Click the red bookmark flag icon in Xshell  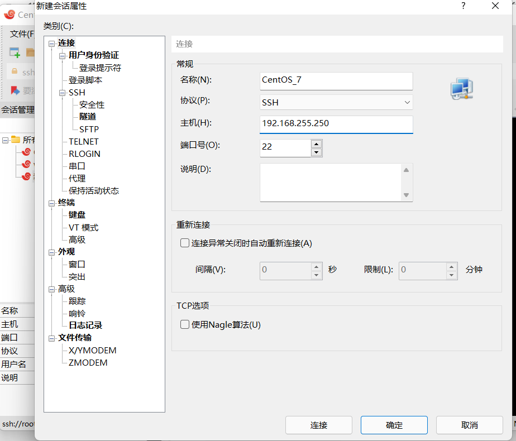click(x=15, y=90)
